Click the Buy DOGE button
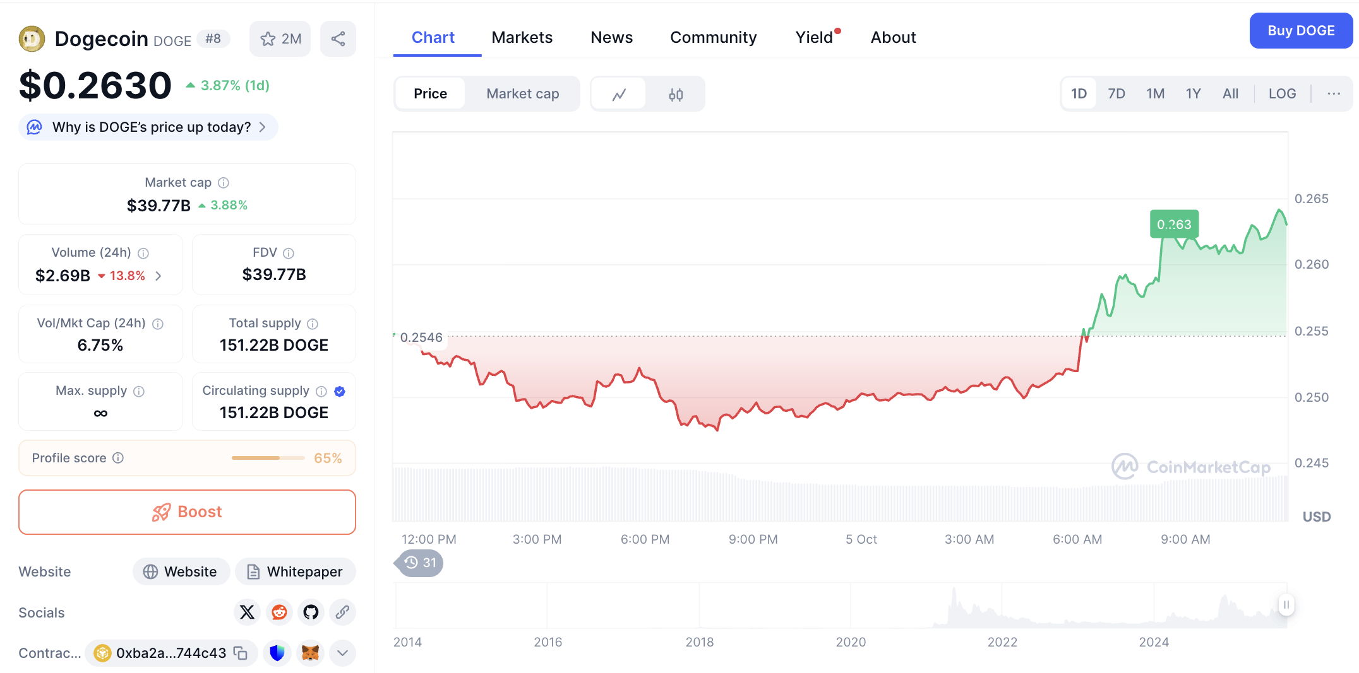Screen dimensions: 1359x673 pos(1300,31)
